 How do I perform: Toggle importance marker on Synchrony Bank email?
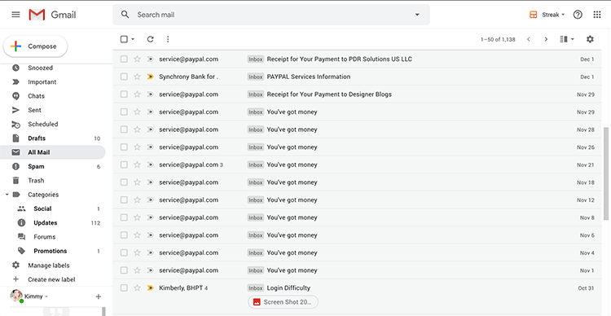tap(150, 77)
